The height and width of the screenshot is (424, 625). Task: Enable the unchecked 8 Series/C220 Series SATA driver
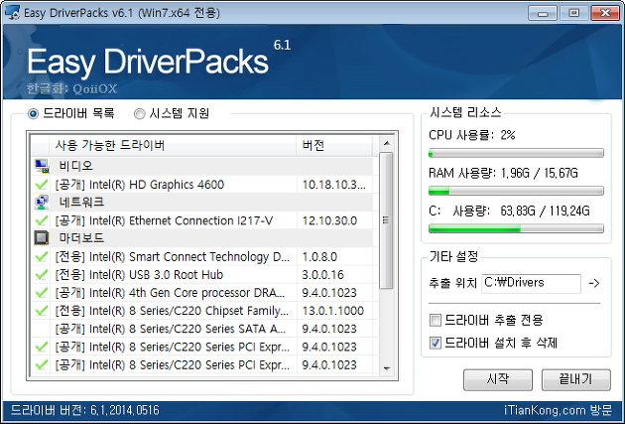41,329
